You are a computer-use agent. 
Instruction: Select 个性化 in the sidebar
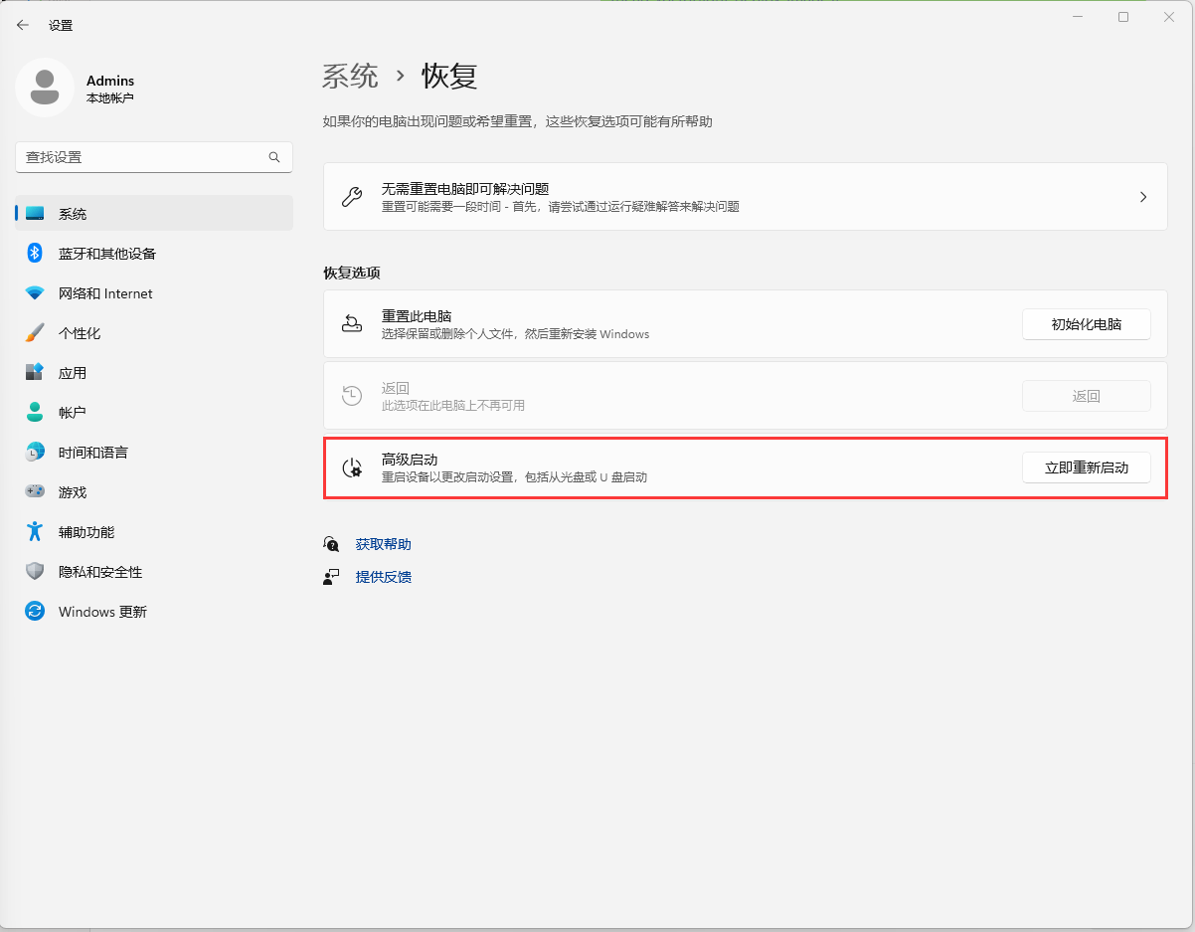point(154,333)
